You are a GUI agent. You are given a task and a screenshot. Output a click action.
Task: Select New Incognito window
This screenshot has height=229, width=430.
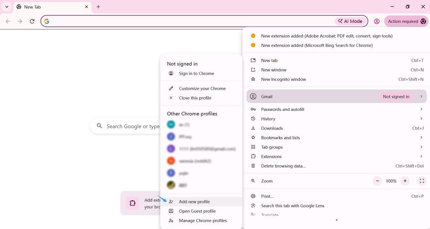coord(336,79)
